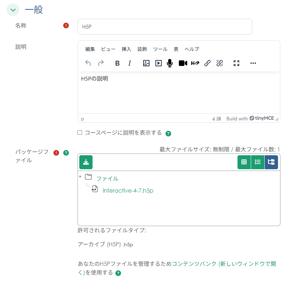307x284 pixels.
Task: Remove a link with the unlink icon
Action: tap(220, 63)
